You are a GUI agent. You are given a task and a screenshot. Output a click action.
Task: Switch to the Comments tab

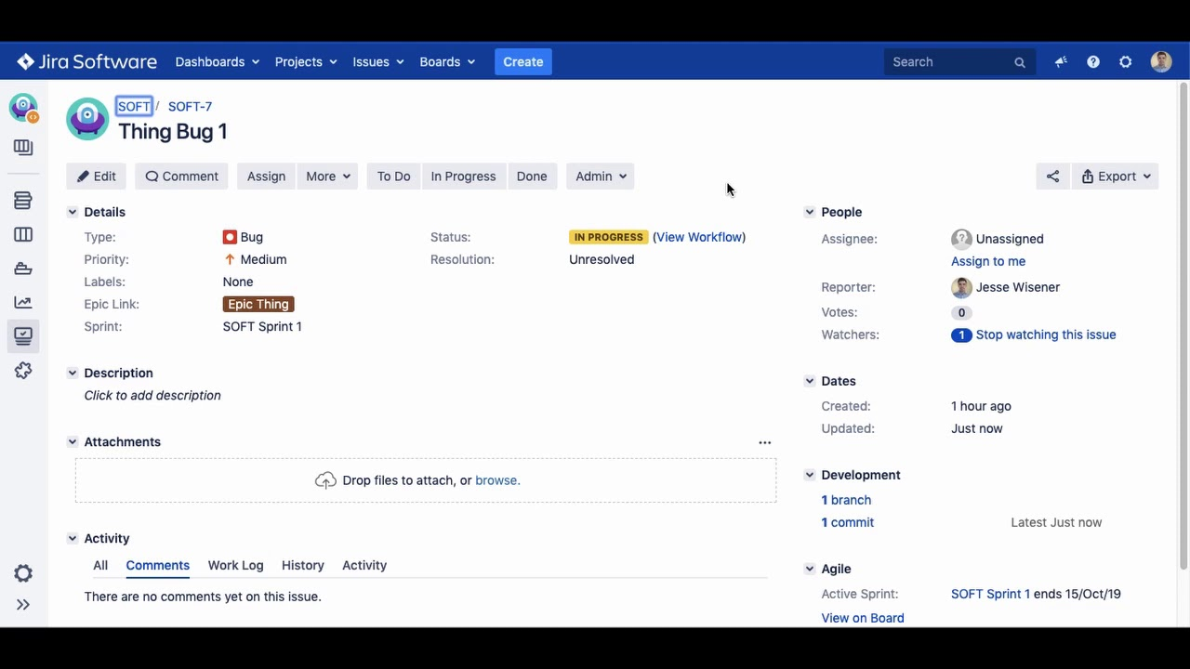[x=158, y=566]
